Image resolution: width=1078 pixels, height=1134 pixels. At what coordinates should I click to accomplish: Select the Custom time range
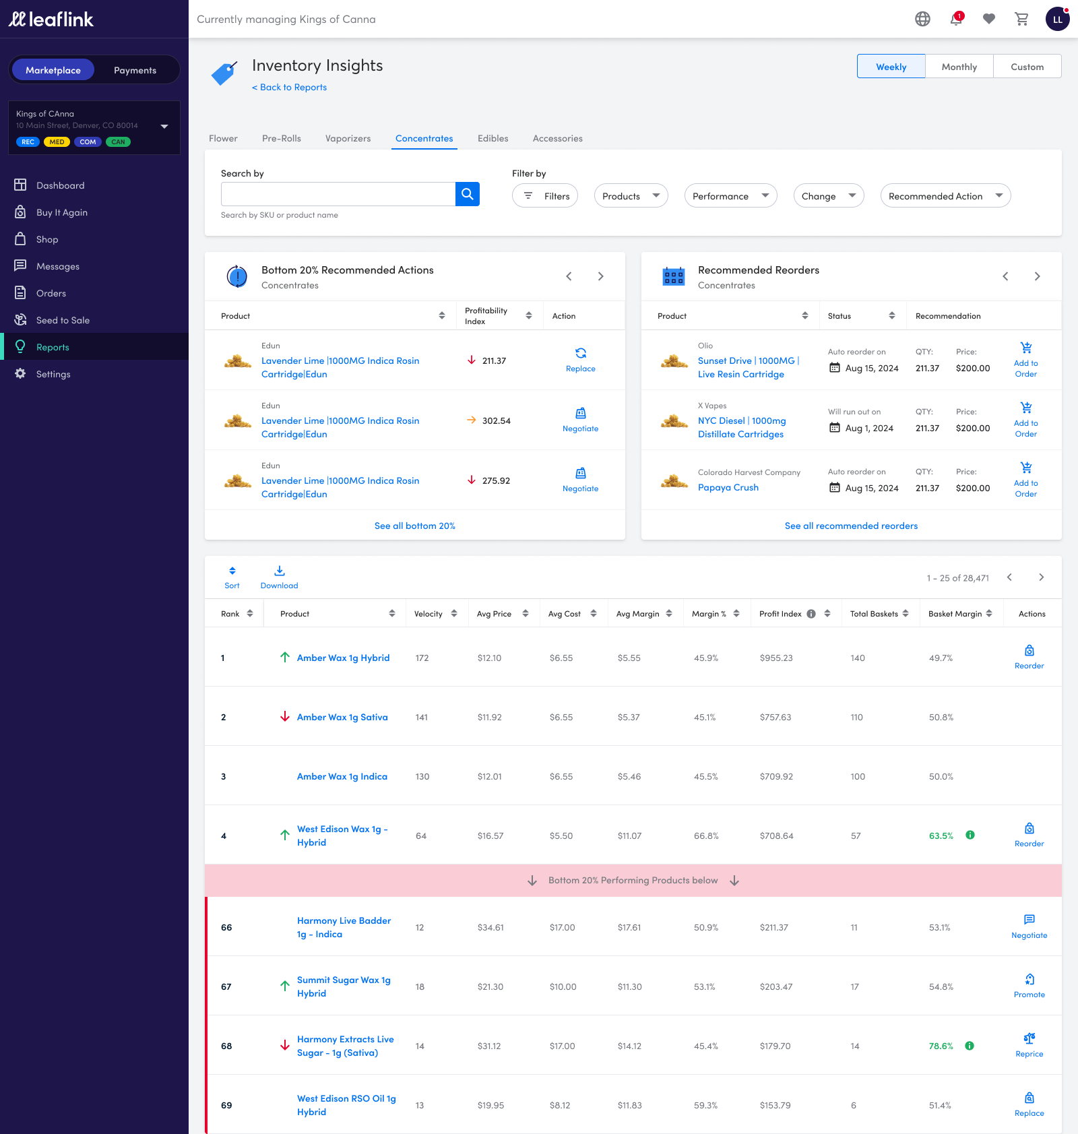(x=1027, y=67)
